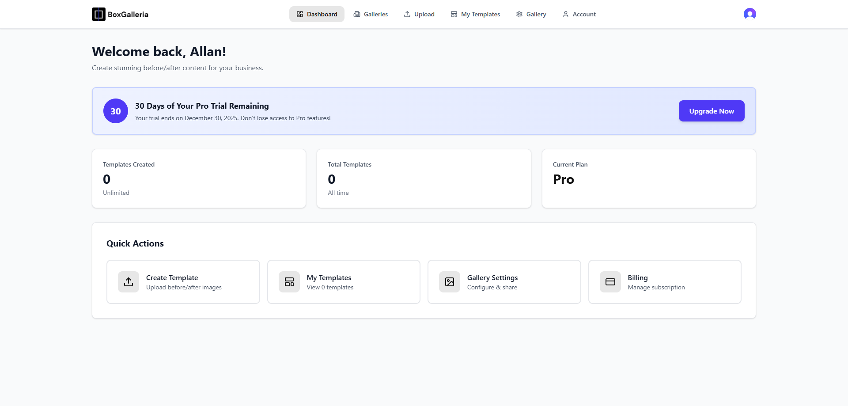The image size is (848, 406).
Task: Click the 30-day trial countdown badge
Action: point(115,111)
